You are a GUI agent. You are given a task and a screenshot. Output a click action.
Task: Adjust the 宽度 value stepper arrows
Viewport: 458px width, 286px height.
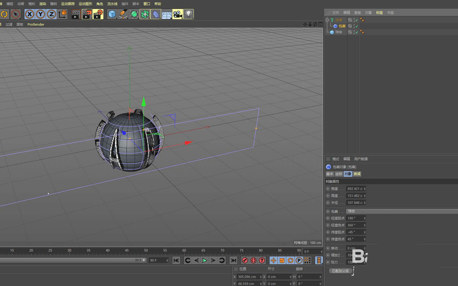click(364, 189)
